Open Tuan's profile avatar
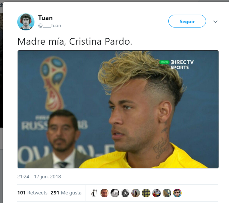 (x=26, y=22)
